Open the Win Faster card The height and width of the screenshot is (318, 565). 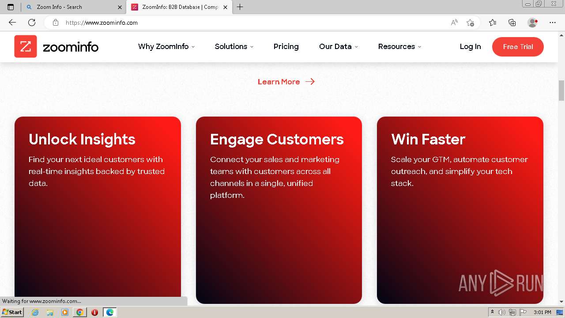point(460,210)
